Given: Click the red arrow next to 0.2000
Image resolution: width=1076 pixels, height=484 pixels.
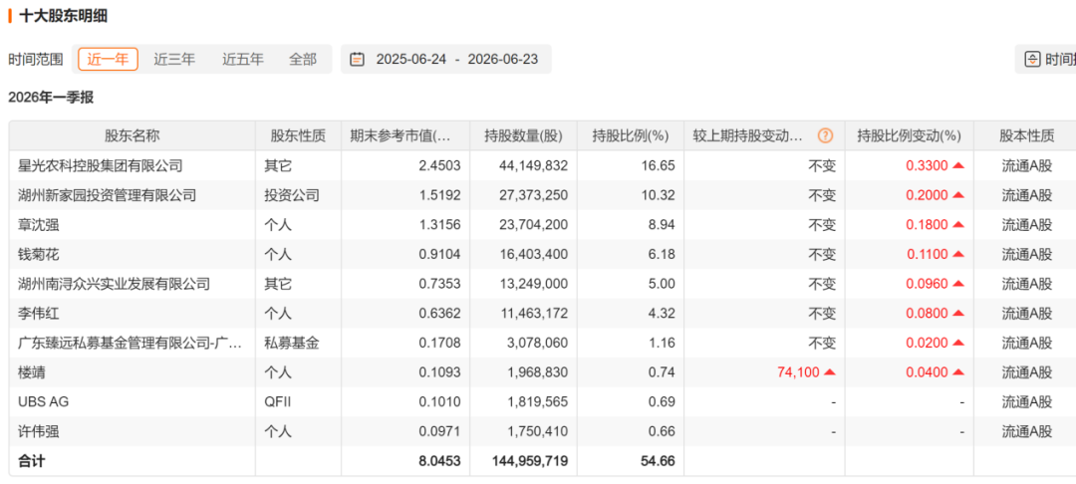Looking at the screenshot, I should tap(958, 195).
